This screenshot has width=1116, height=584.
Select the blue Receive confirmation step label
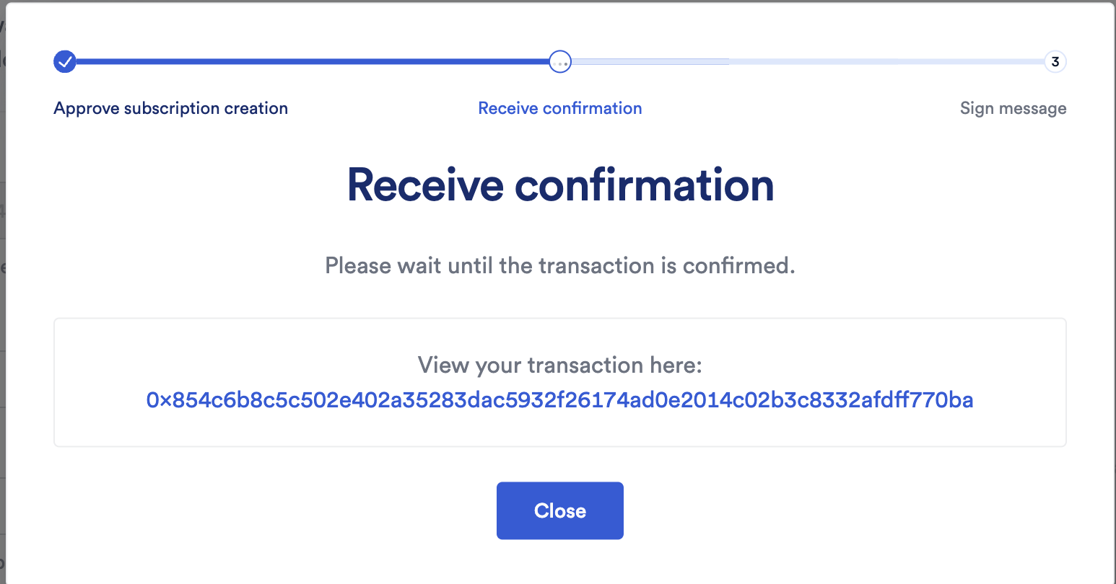(560, 108)
